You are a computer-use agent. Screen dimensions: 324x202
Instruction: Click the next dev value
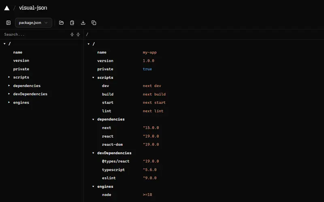[x=152, y=86]
